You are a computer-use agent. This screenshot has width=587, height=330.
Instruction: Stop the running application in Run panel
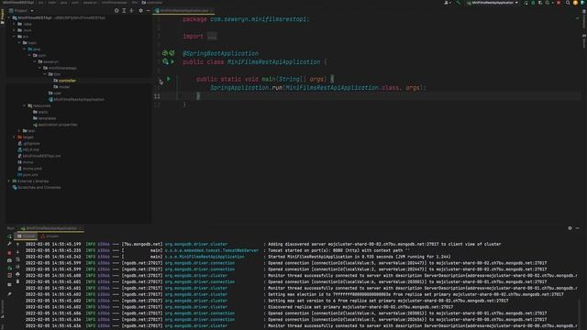point(9,253)
